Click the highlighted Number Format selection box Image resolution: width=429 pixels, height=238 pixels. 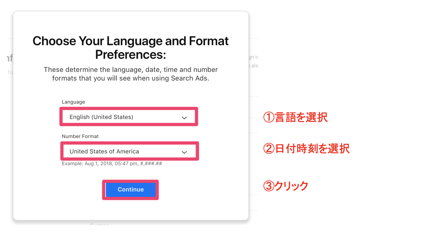pos(128,151)
